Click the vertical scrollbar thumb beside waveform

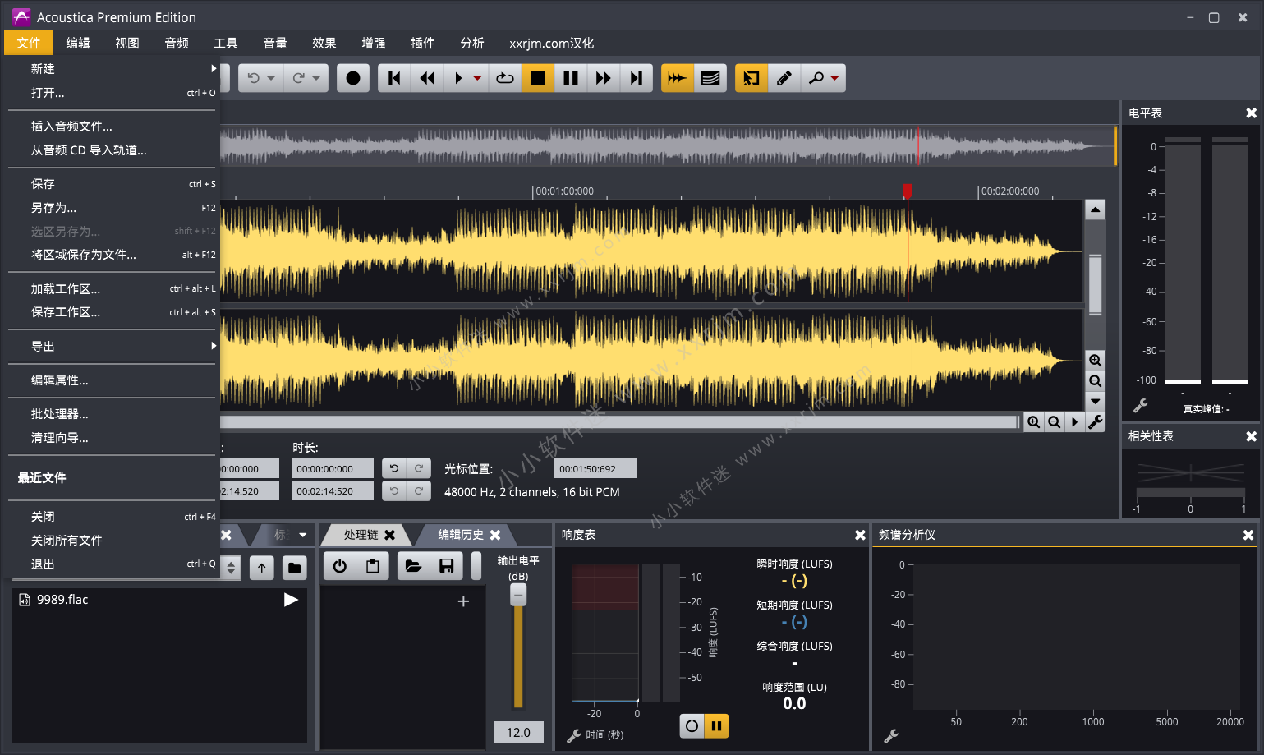1095,284
